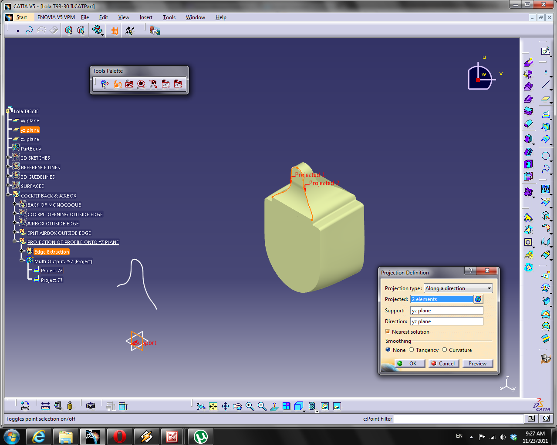Image resolution: width=557 pixels, height=445 pixels.
Task: Click the orange grid snap icon
Action: 115,30
